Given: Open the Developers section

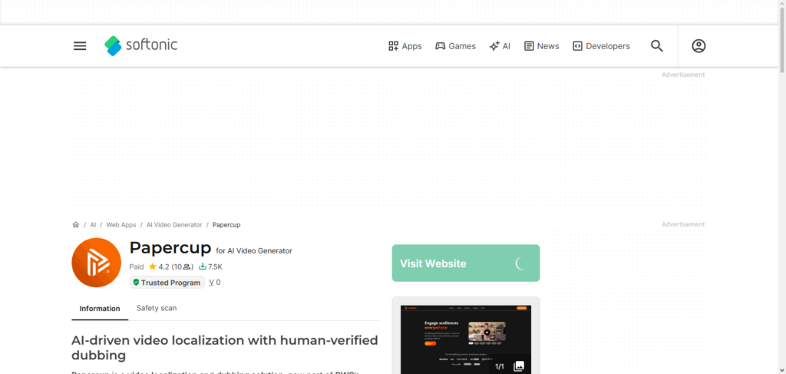Looking at the screenshot, I should click(x=601, y=46).
